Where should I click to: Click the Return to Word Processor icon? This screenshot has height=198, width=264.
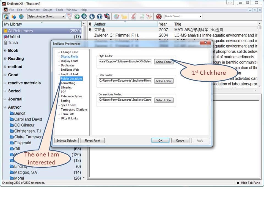(x=149, y=16)
